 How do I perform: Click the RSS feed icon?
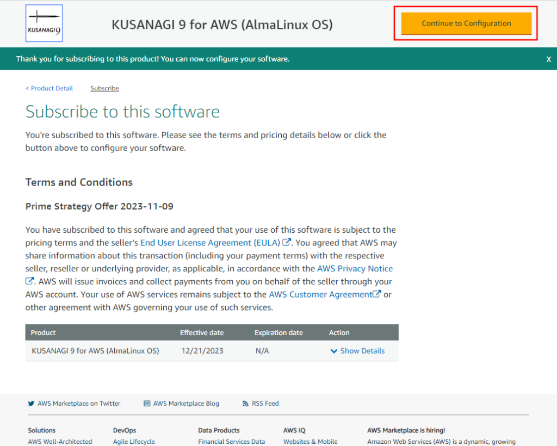245,404
